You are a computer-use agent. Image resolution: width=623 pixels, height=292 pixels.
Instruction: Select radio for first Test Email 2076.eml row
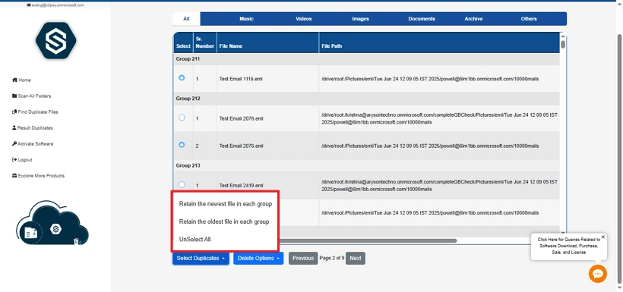coord(182,118)
